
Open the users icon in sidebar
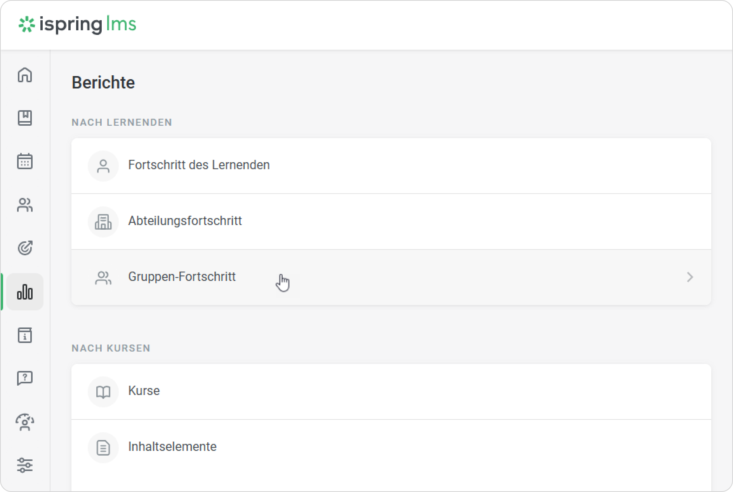[25, 205]
